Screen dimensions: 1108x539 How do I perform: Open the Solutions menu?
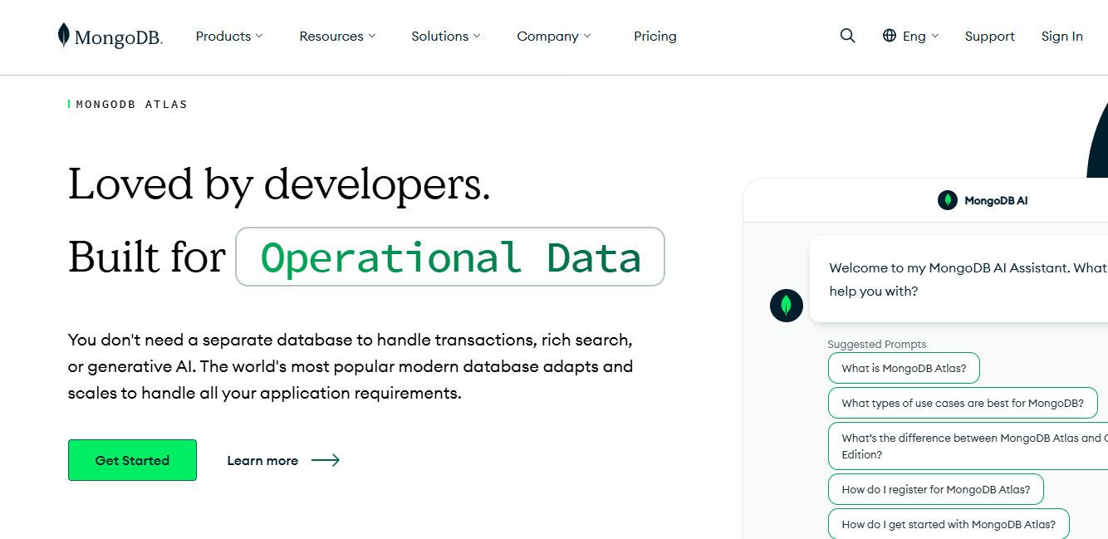click(x=445, y=36)
